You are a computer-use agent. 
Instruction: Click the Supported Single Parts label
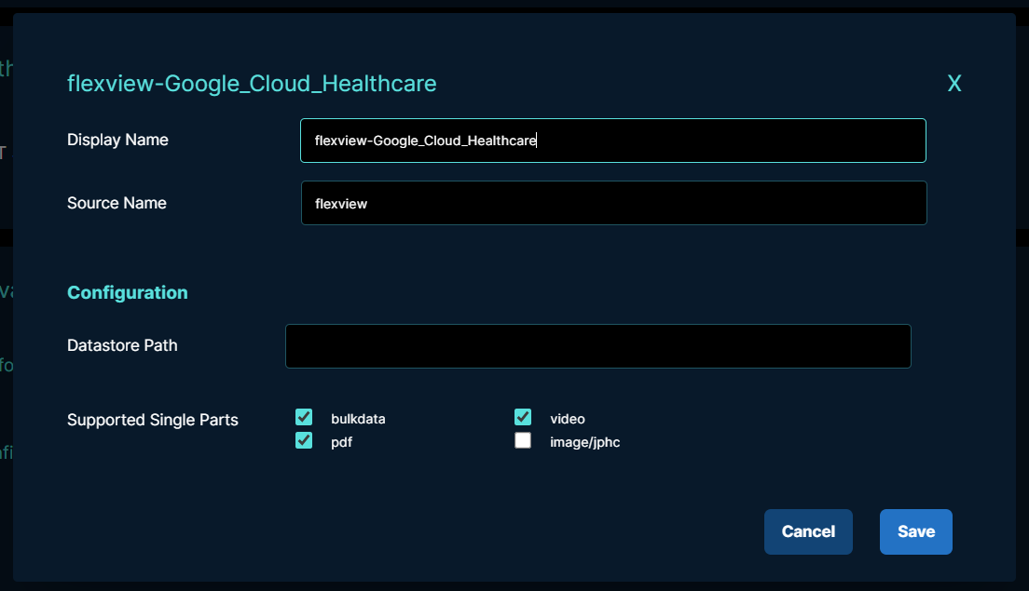152,420
